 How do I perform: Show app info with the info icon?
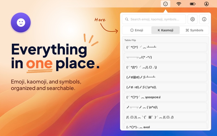204,19
